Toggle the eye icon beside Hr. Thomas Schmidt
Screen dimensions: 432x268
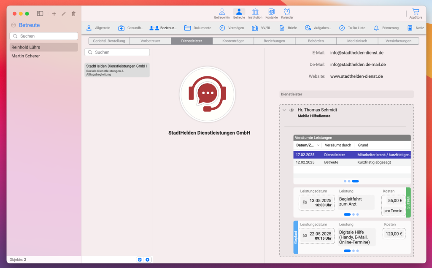coord(292,110)
